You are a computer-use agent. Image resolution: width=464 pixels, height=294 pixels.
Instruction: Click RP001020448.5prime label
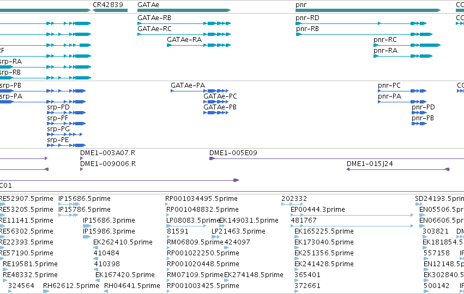[203, 264]
